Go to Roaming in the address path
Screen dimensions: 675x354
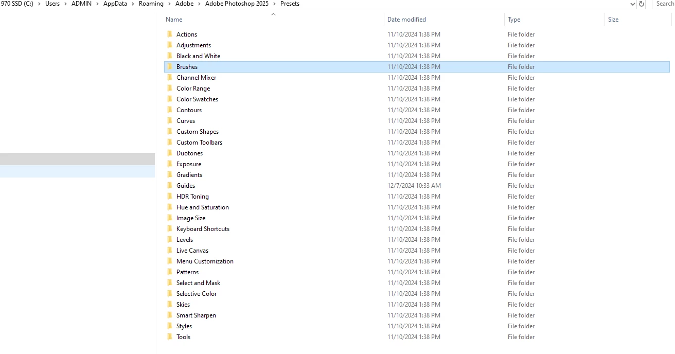[x=151, y=4]
